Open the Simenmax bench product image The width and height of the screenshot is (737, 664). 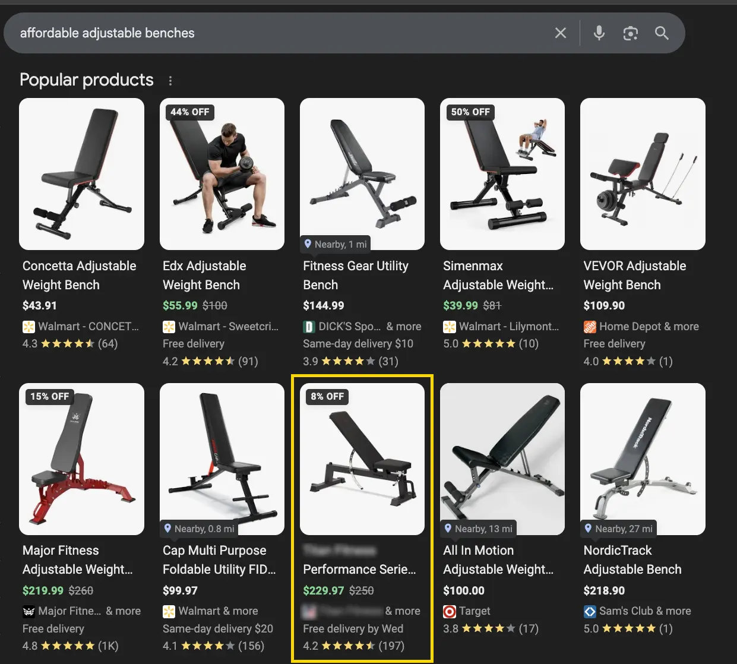502,174
